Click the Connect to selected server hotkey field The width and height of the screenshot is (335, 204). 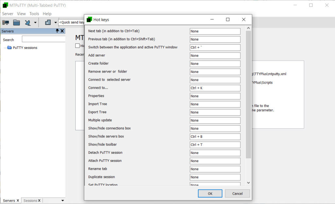[x=215, y=80]
